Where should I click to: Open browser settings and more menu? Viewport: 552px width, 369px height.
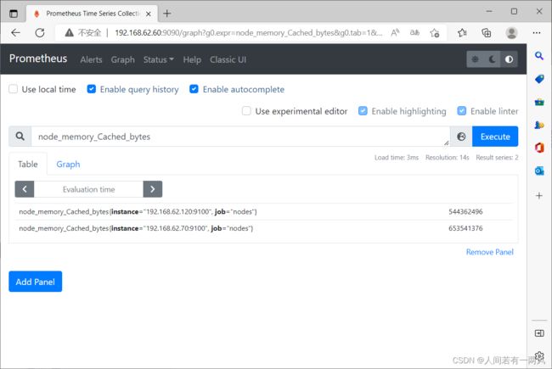tap(537, 33)
